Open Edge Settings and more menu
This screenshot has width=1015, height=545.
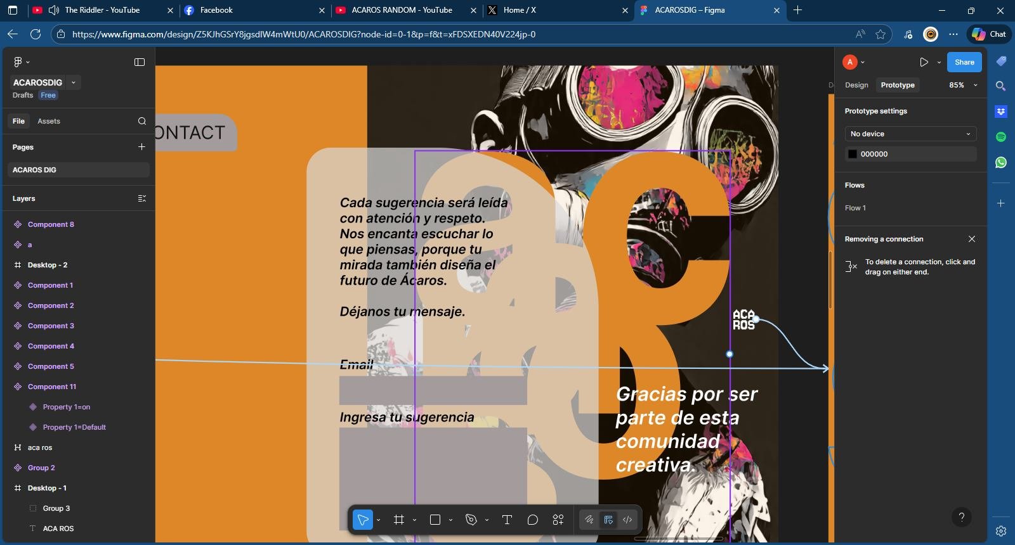click(953, 34)
